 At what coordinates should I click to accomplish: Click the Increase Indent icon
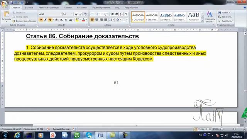[117, 14]
